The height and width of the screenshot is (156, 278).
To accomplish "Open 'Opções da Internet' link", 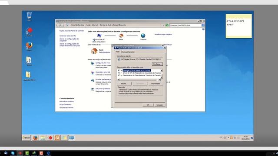I will tap(66, 107).
